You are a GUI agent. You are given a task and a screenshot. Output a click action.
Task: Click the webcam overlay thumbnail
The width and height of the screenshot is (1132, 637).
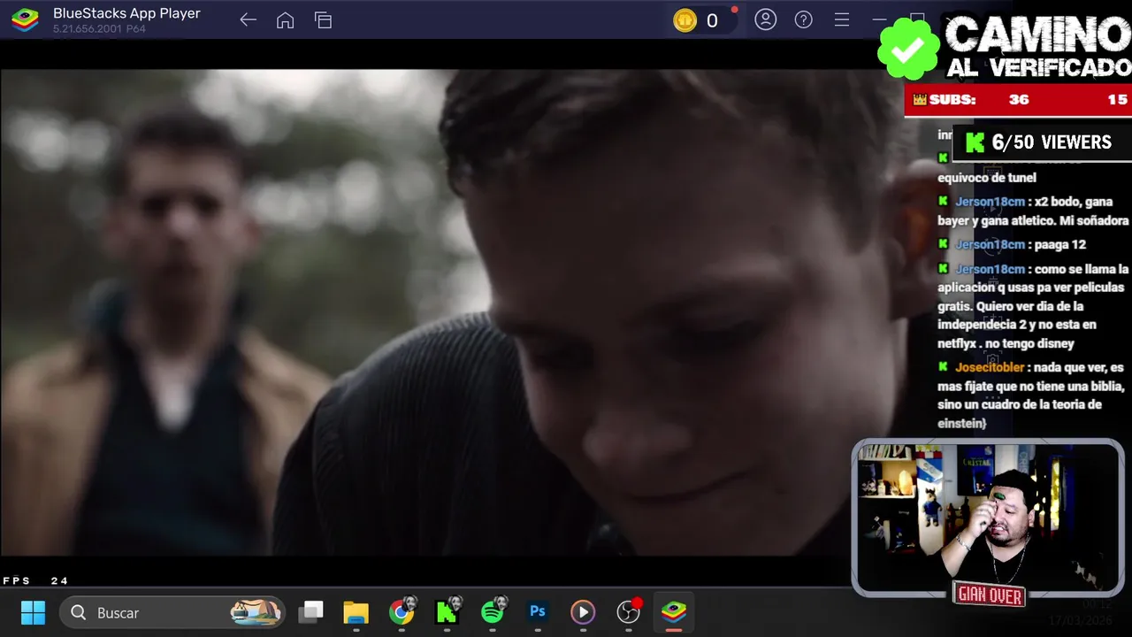(988, 518)
